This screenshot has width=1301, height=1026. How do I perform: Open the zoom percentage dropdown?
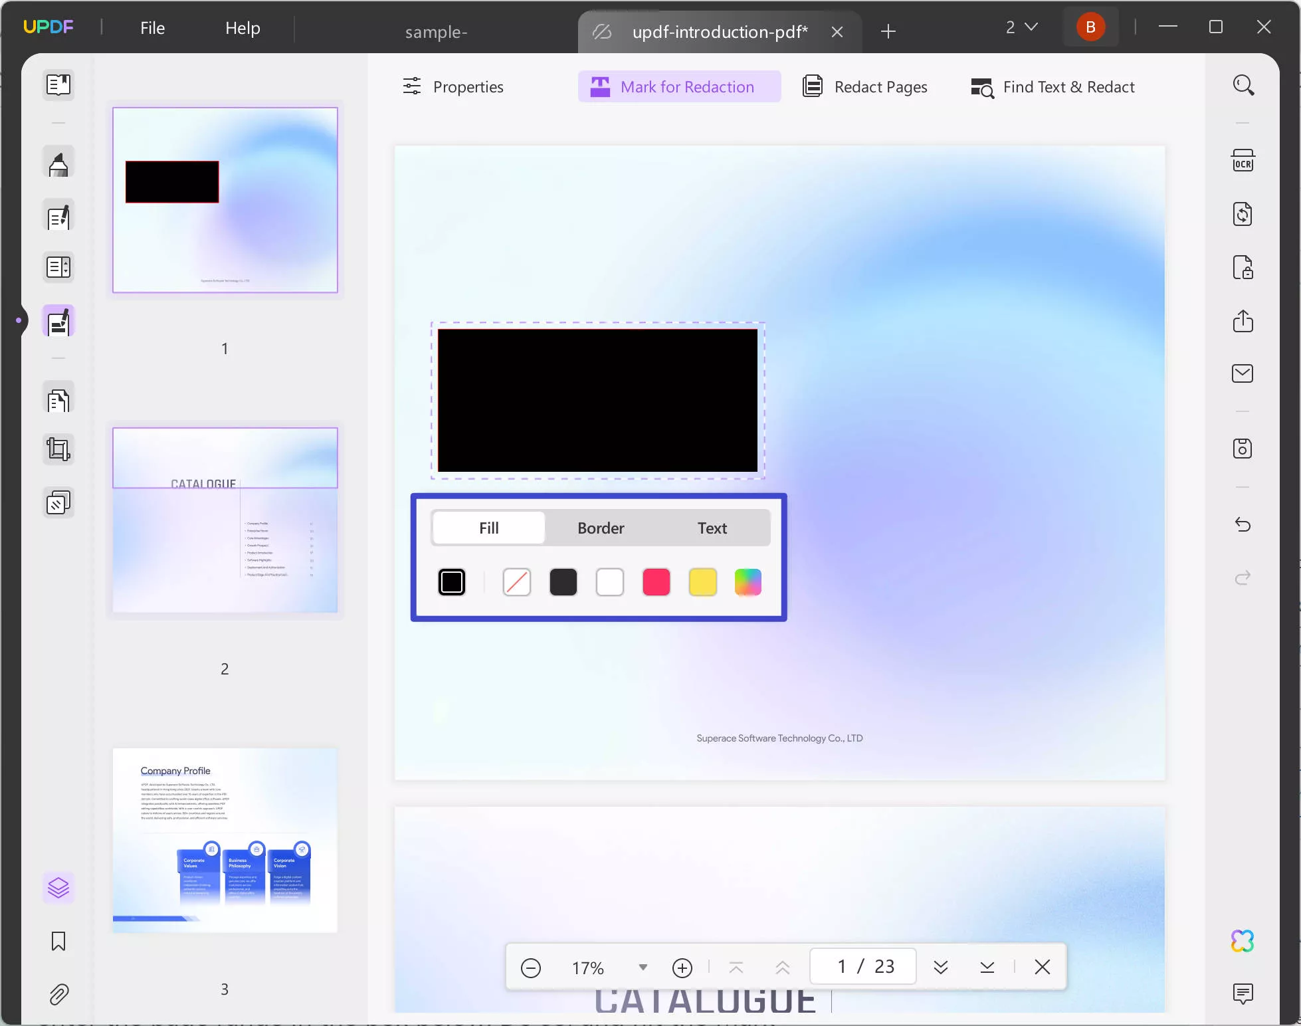(643, 968)
